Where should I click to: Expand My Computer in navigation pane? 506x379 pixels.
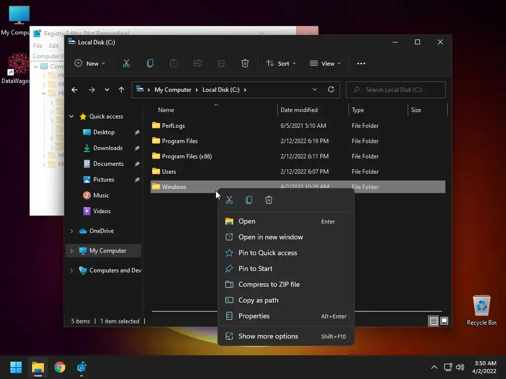click(x=71, y=251)
